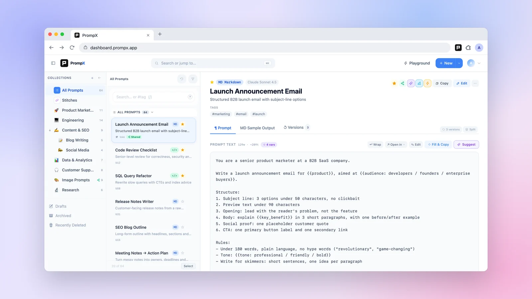
Task: Click the Suggest button
Action: point(466,145)
